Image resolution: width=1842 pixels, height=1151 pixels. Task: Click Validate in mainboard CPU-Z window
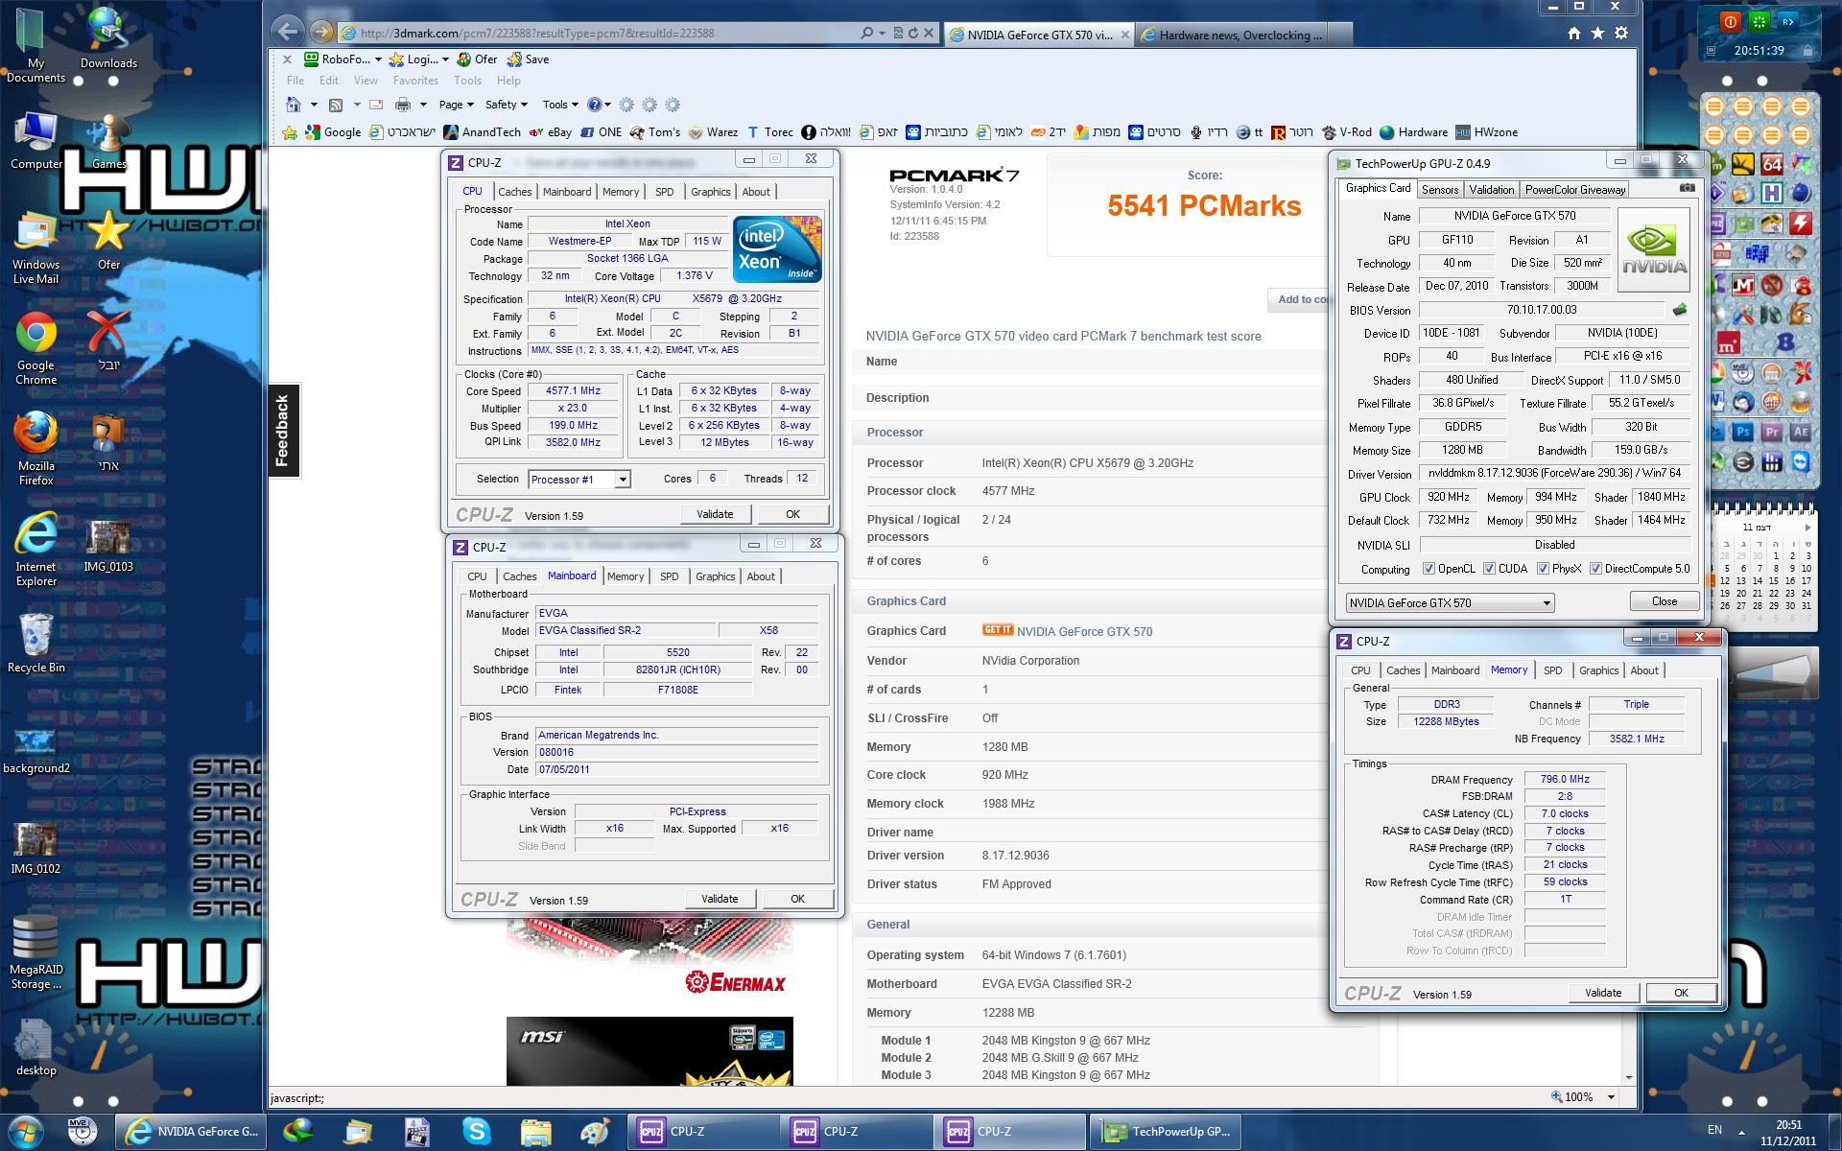coord(720,899)
